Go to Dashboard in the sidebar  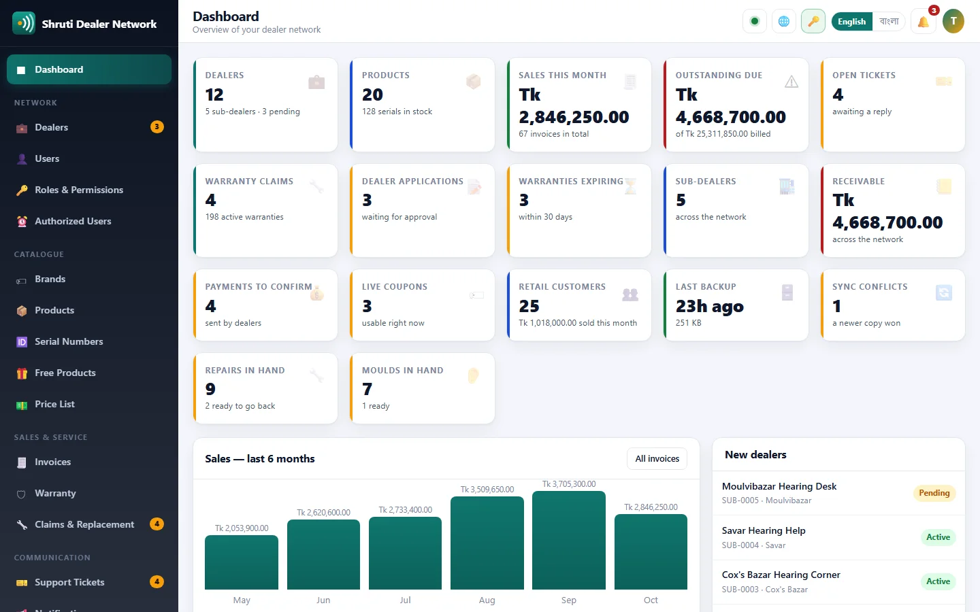pyautogui.click(x=89, y=69)
